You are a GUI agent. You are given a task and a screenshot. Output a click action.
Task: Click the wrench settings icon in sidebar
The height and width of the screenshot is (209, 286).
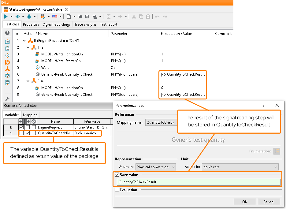coord(7,99)
